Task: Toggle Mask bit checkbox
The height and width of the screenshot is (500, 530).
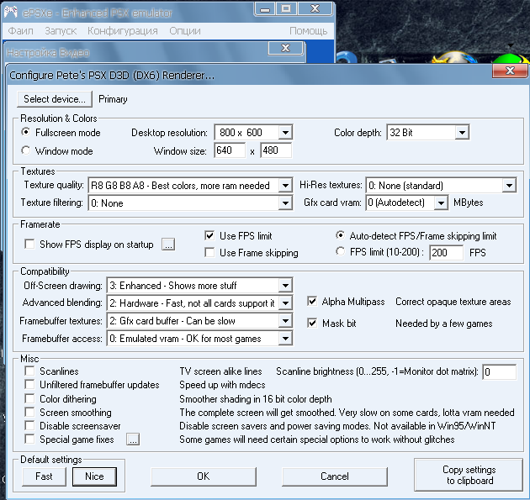Action: click(x=312, y=323)
